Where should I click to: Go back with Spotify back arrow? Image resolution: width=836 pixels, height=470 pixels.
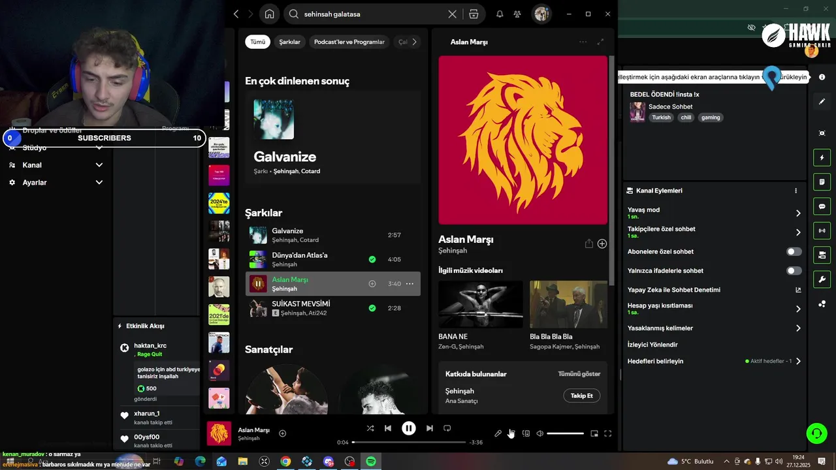[x=236, y=14]
